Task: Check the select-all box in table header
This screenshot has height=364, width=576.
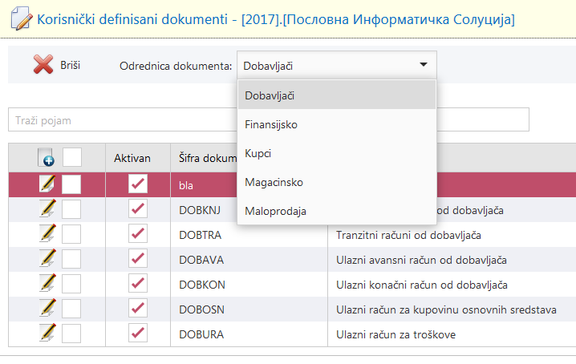Action: [x=72, y=156]
